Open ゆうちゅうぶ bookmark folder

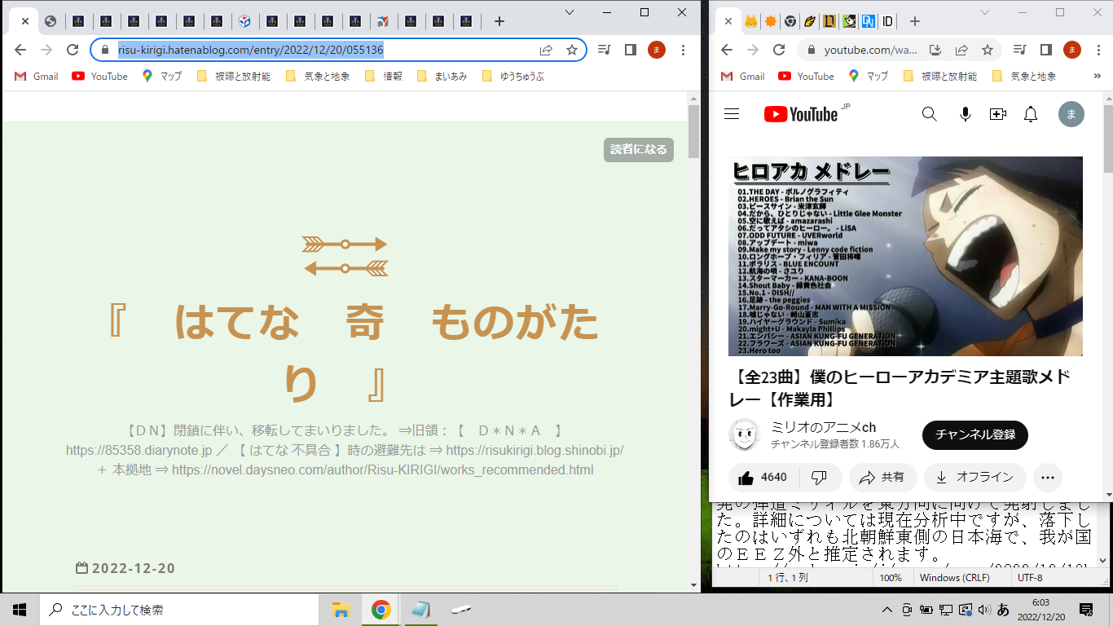coord(513,76)
